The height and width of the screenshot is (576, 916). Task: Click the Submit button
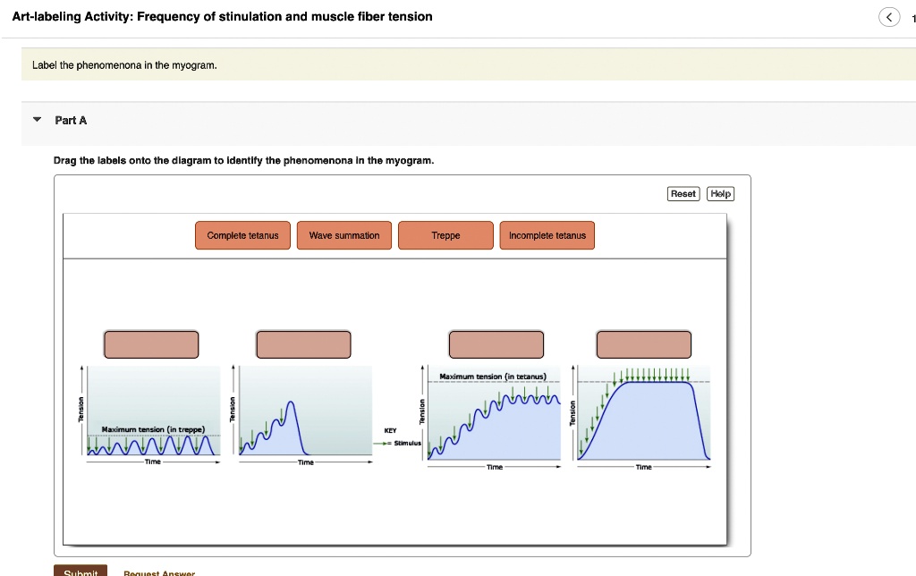pyautogui.click(x=81, y=571)
